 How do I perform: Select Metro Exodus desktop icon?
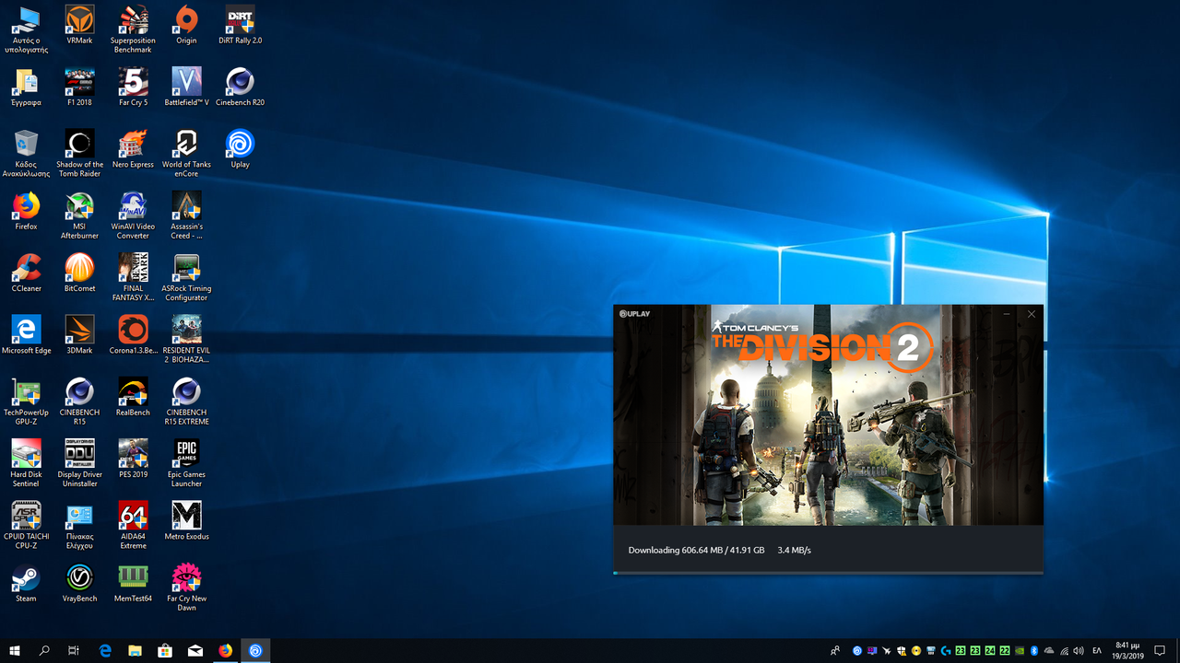[186, 520]
